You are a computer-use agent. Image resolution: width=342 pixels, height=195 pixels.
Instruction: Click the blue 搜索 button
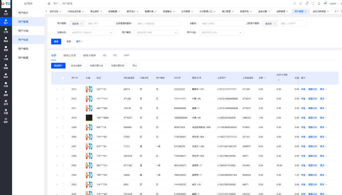(x=56, y=41)
